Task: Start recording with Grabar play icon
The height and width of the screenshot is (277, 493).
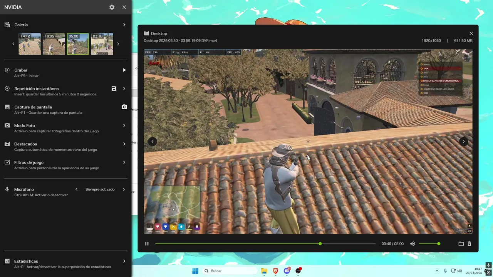Action: point(124,70)
